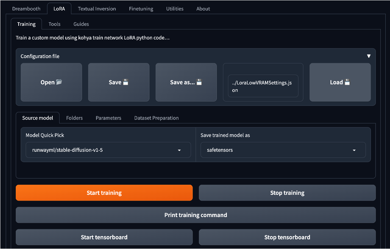The height and width of the screenshot is (249, 390).
Task: Click the Open folder icon button
Action: click(51, 82)
